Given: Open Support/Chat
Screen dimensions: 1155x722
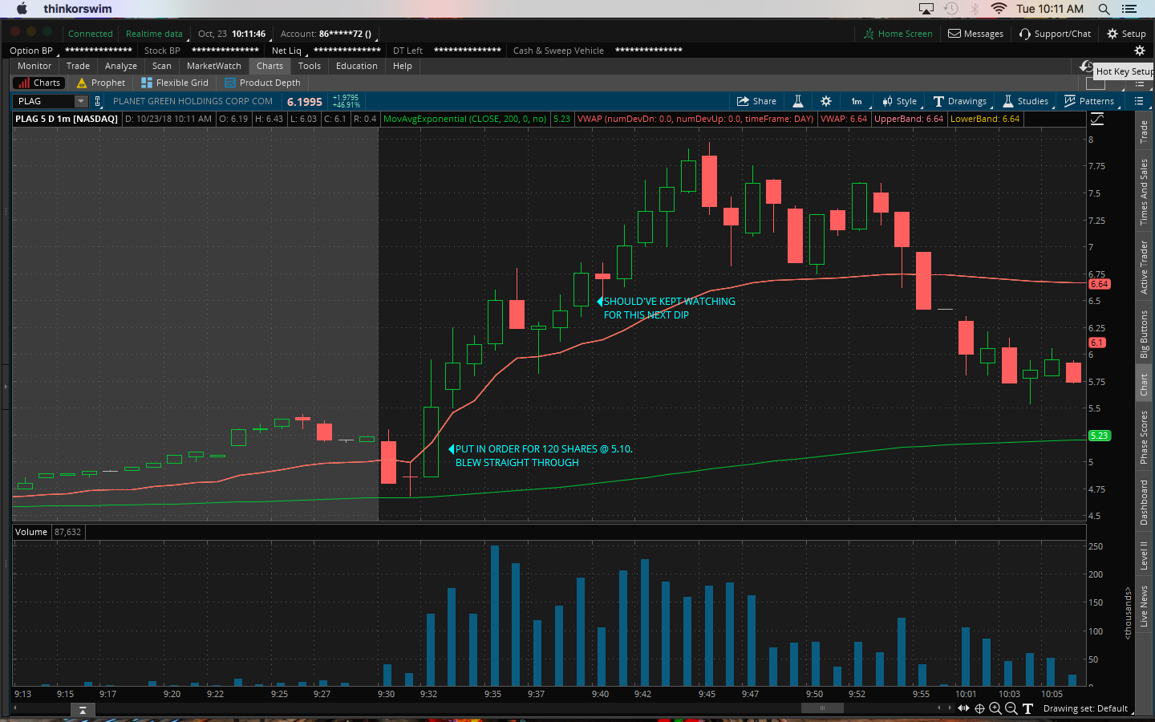Looking at the screenshot, I should (1056, 34).
